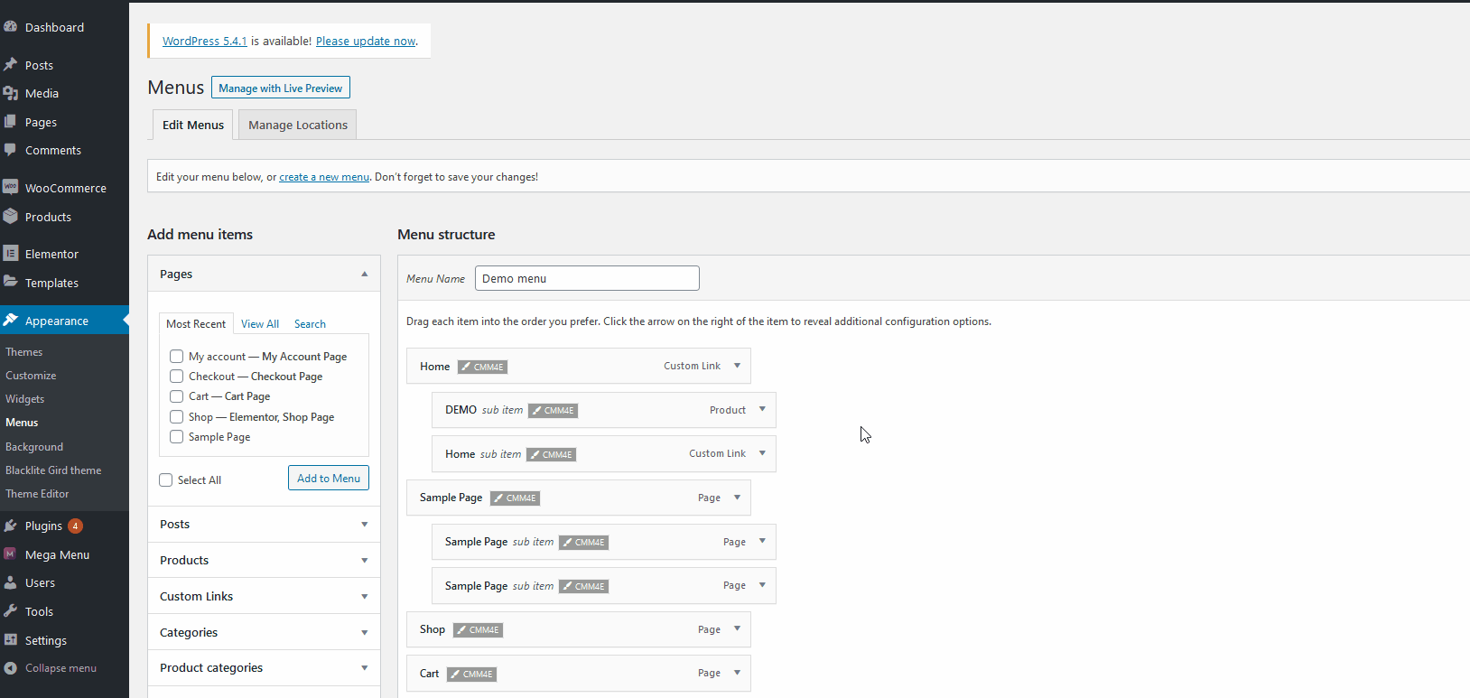Click the WooCommerce icon in sidebar
The image size is (1470, 698).
pyautogui.click(x=11, y=188)
